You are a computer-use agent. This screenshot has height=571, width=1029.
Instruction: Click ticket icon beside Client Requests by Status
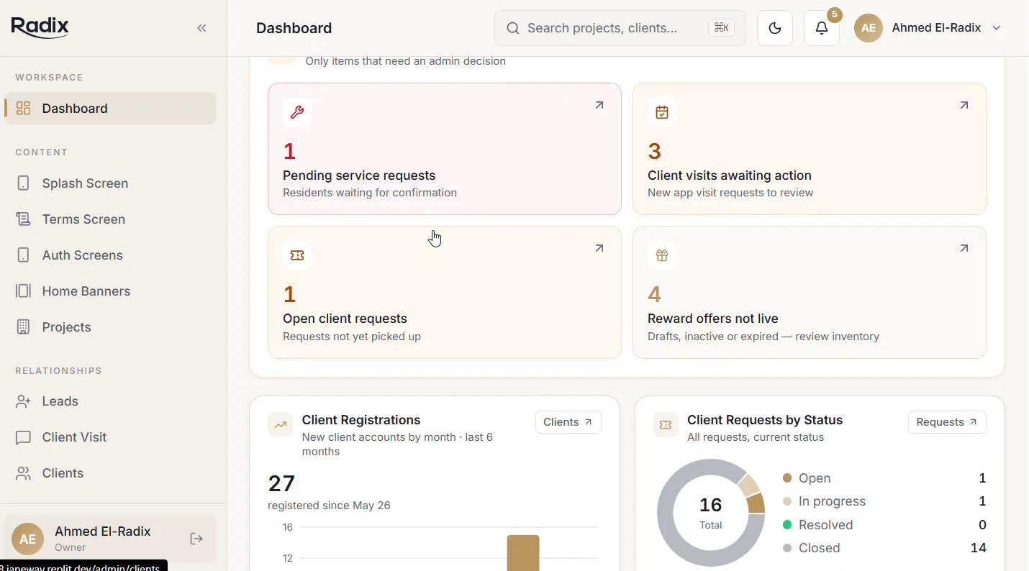click(666, 424)
